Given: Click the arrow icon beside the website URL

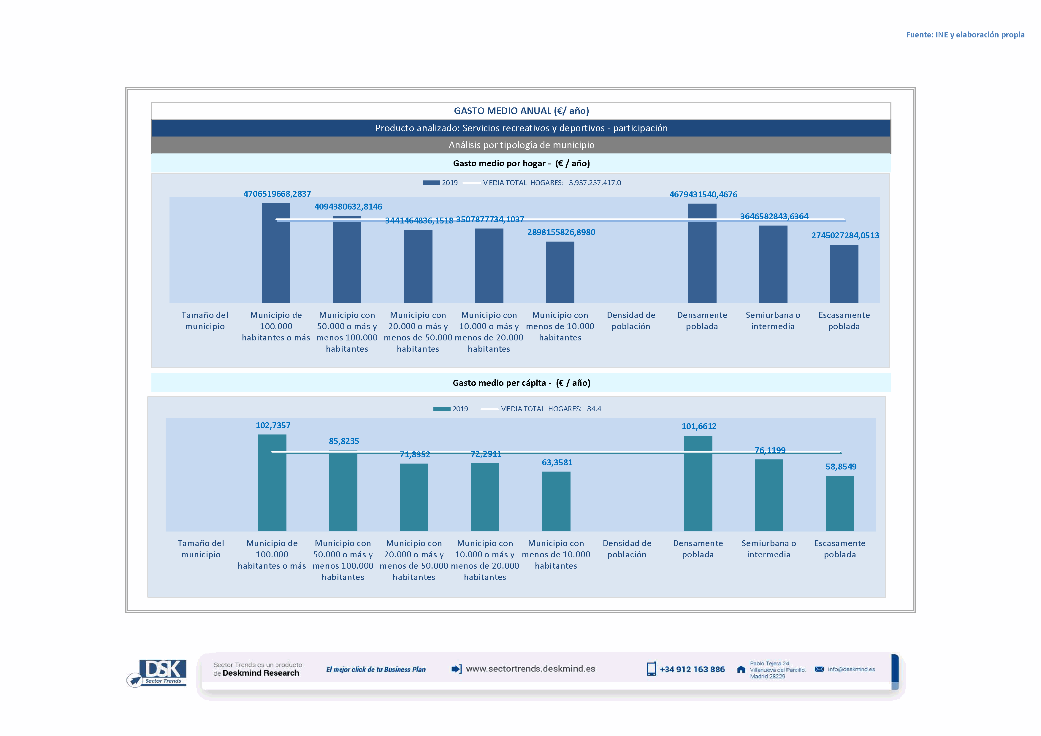Looking at the screenshot, I should [457, 669].
